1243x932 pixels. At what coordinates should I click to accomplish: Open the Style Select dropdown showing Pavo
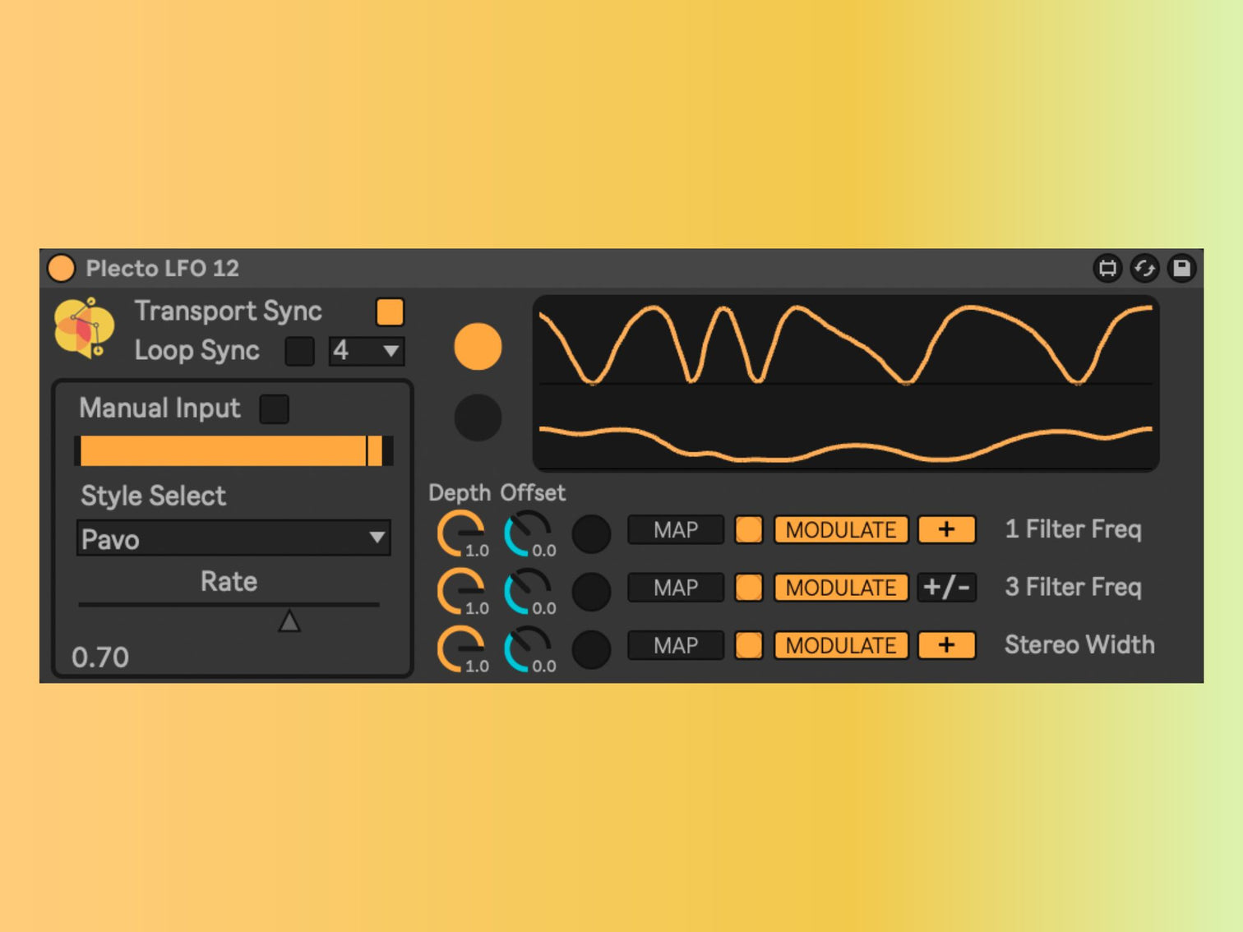point(233,539)
